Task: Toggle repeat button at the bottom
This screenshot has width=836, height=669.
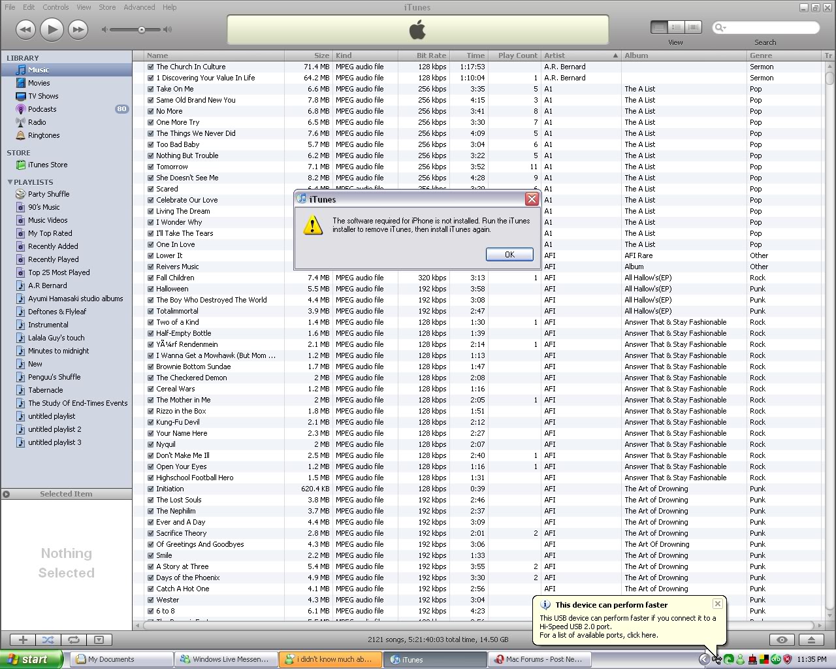Action: click(73, 640)
